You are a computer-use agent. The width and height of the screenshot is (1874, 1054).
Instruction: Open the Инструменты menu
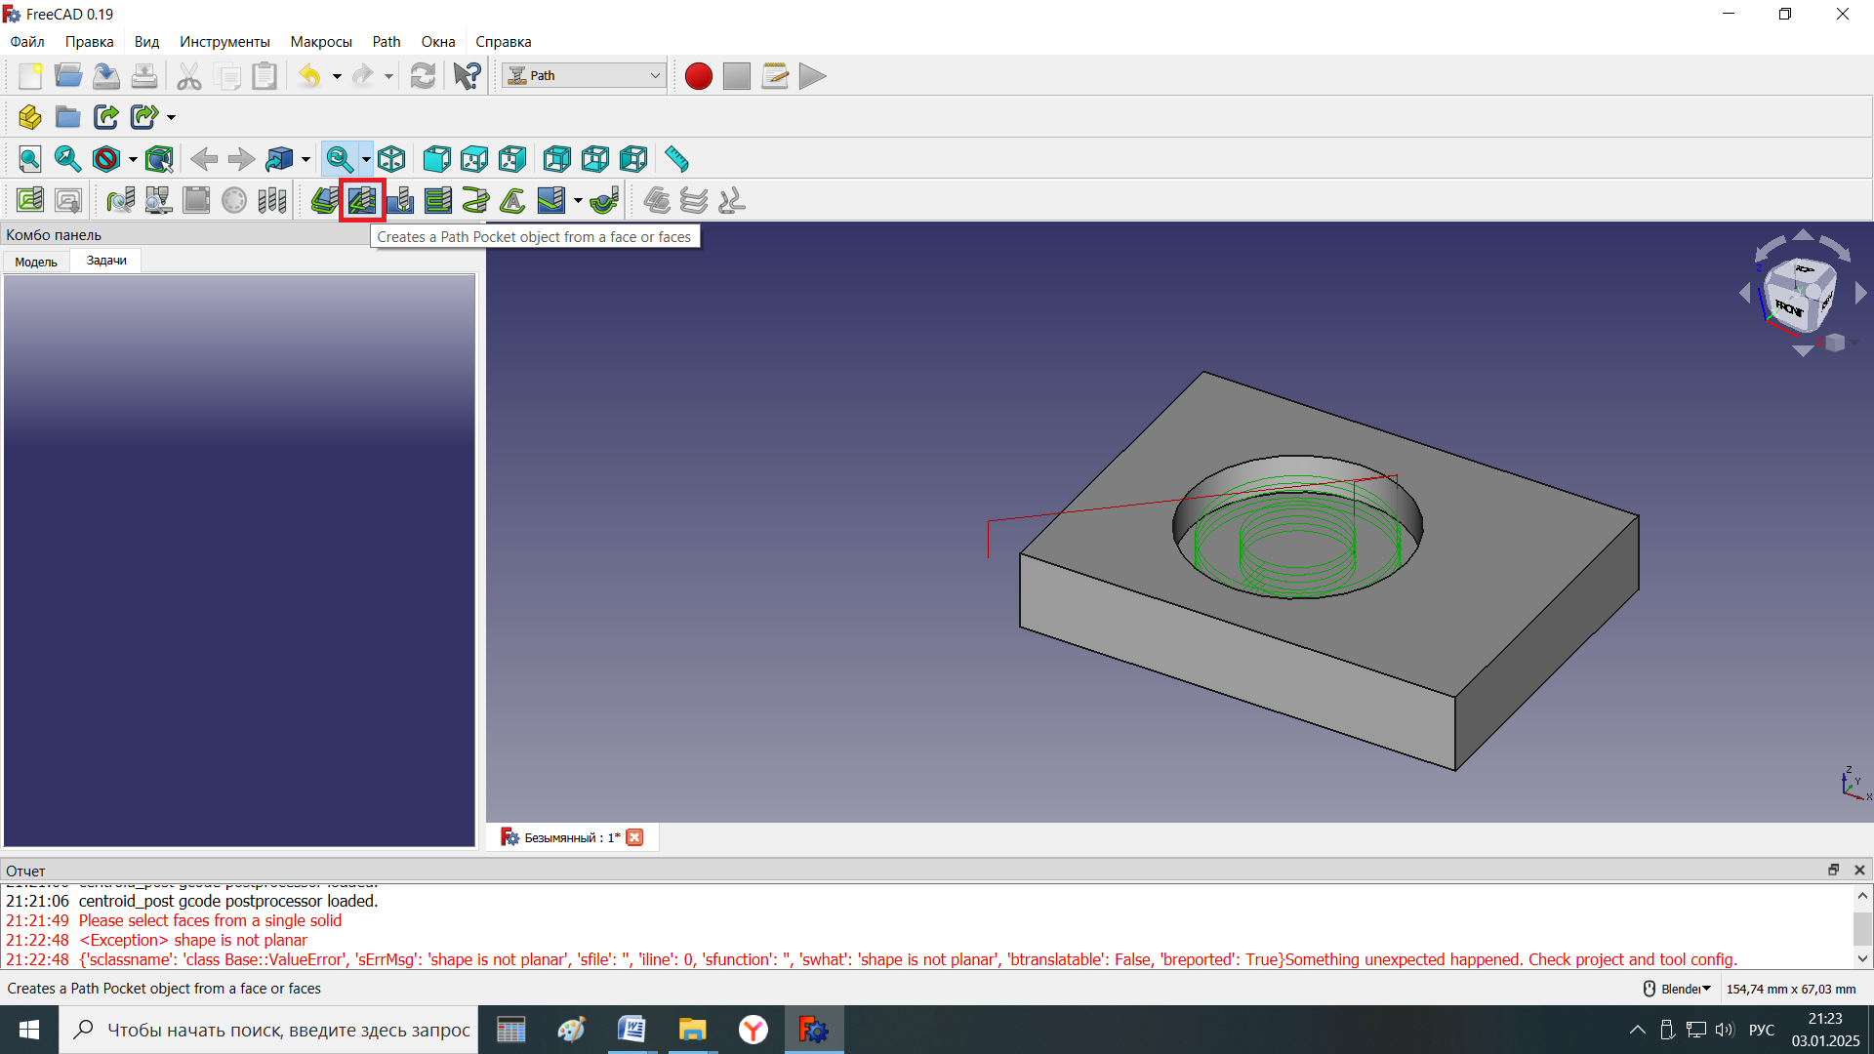pos(224,42)
